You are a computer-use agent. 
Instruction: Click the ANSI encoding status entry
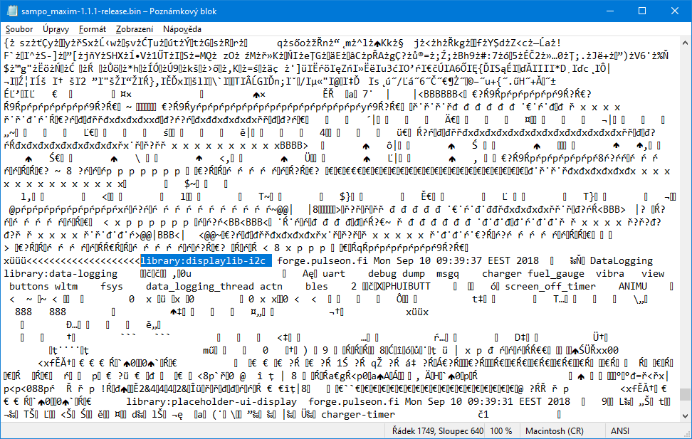(620, 431)
